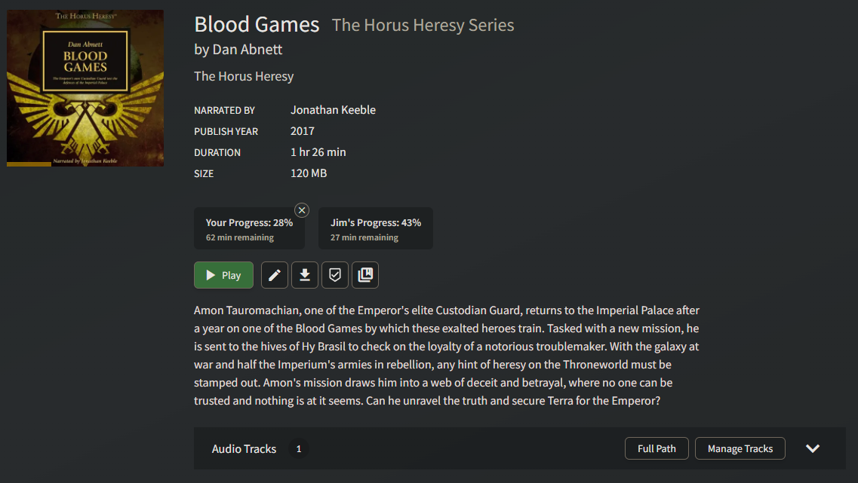
Task: Click the green Play button
Action: coord(223,275)
